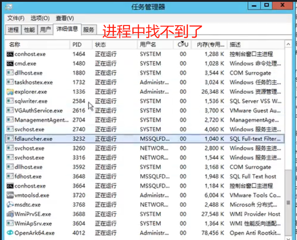Minimize the Task Manager window
Screen dimensions: 297x240
point(254,6)
